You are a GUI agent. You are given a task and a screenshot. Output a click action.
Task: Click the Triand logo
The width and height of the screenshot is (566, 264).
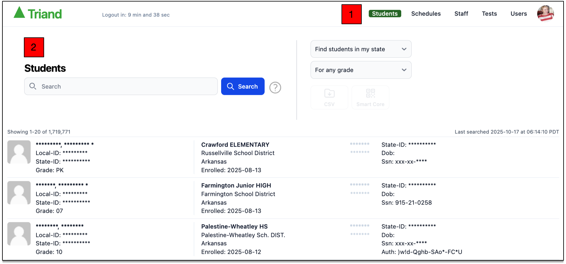38,13
